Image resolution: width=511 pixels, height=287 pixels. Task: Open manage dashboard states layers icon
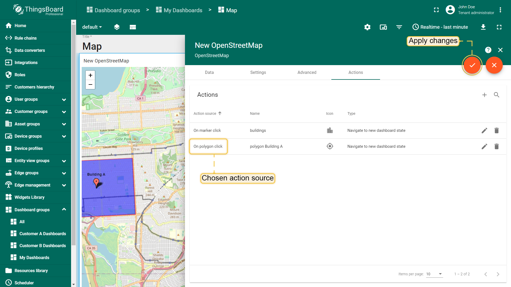click(117, 27)
